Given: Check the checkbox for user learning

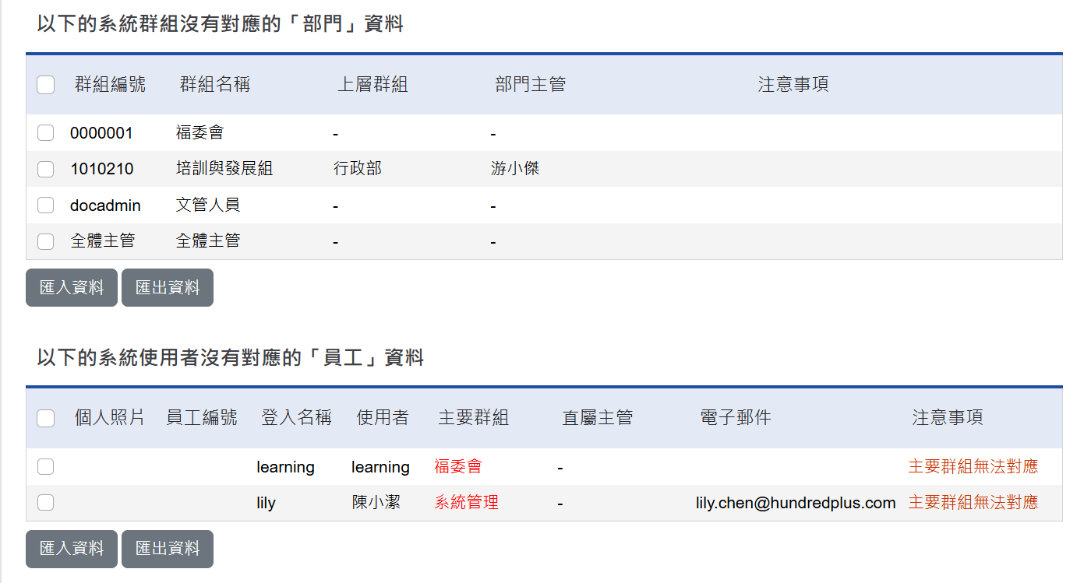Looking at the screenshot, I should (x=45, y=466).
